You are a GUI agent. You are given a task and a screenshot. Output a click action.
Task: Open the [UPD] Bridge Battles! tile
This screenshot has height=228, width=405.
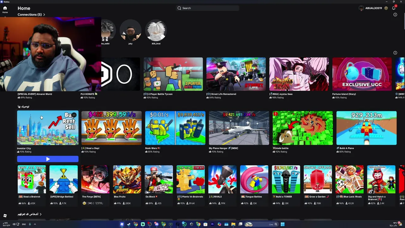tap(63, 179)
